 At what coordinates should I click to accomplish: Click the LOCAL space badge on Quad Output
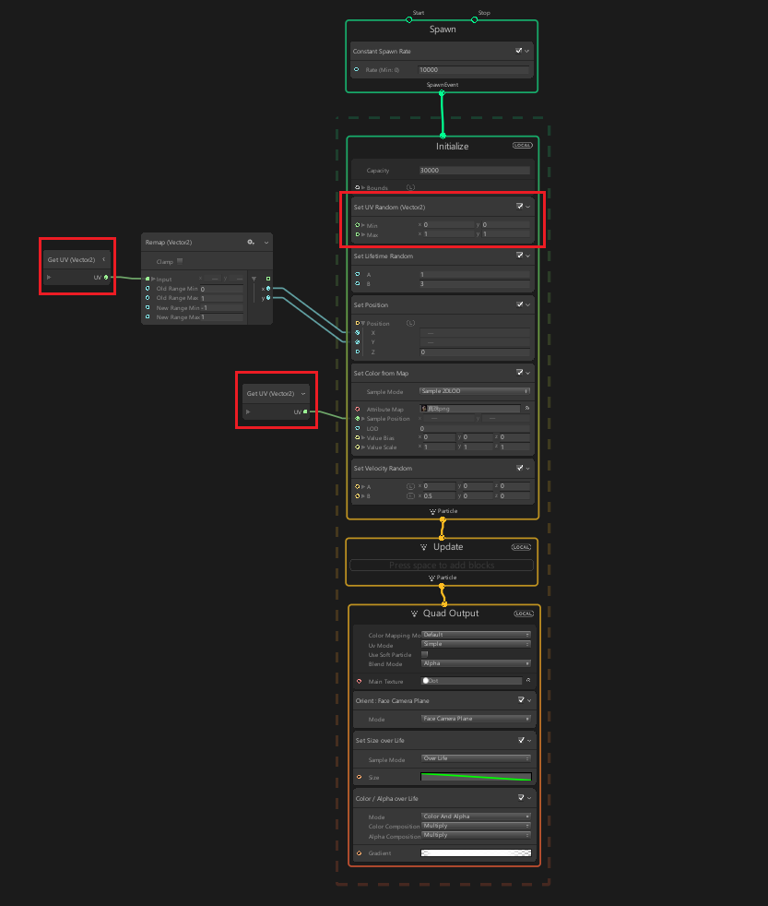tap(523, 613)
